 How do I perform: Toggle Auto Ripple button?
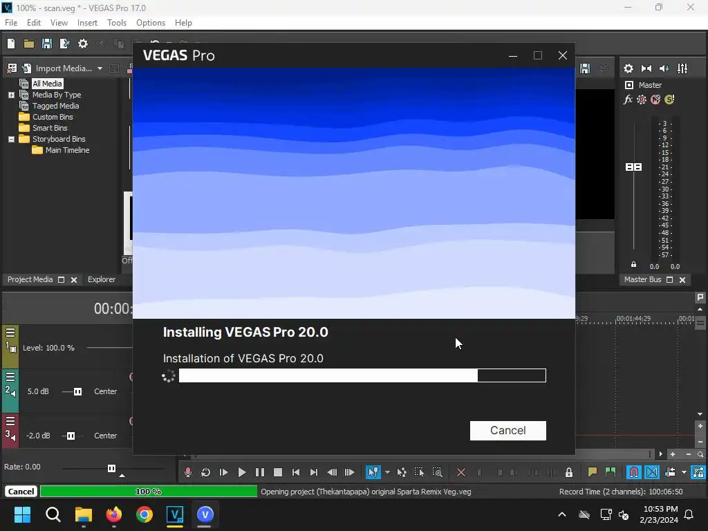(x=670, y=472)
